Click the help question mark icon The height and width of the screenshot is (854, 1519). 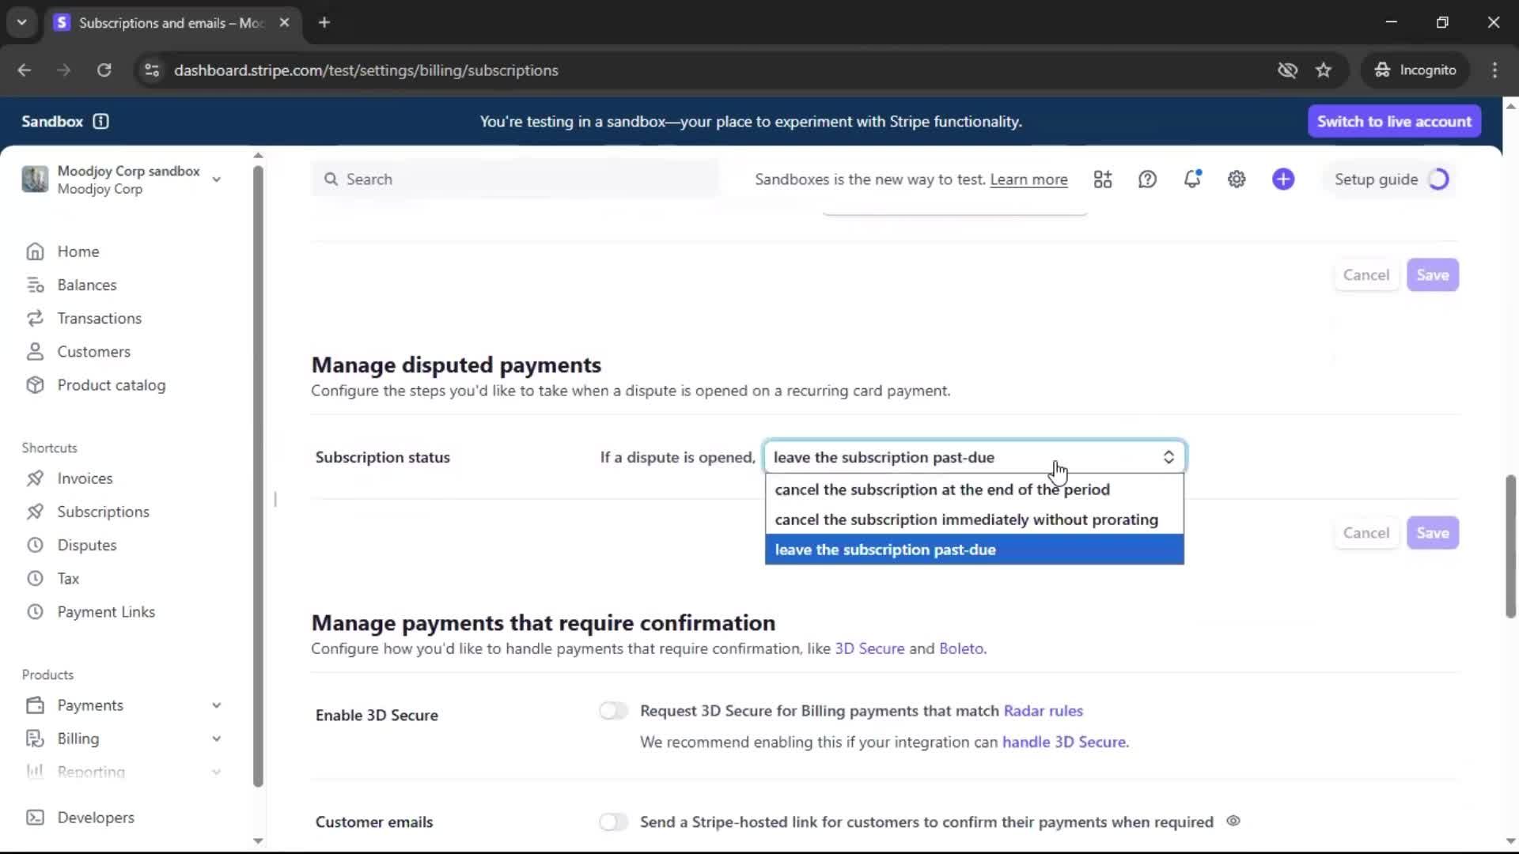(1147, 179)
